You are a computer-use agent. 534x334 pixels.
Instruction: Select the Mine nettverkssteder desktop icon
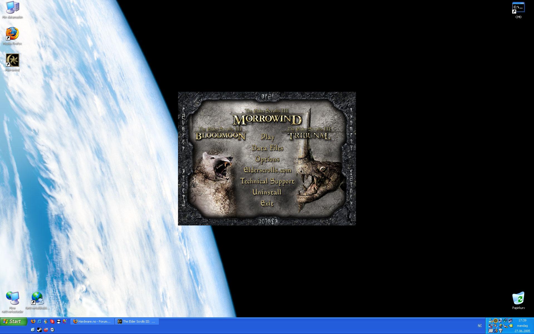tap(13, 302)
